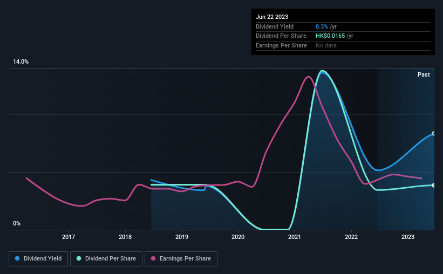Click the 14.0% y-axis label
Viewport: 443px width, 274px height.
click(x=21, y=61)
